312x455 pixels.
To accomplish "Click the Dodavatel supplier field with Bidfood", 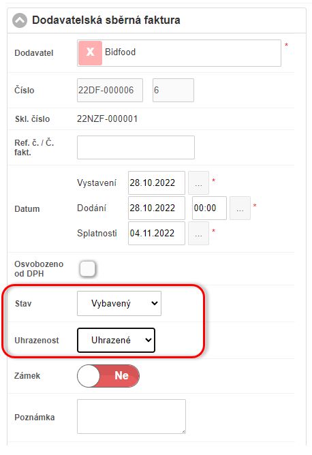I will tap(179, 53).
